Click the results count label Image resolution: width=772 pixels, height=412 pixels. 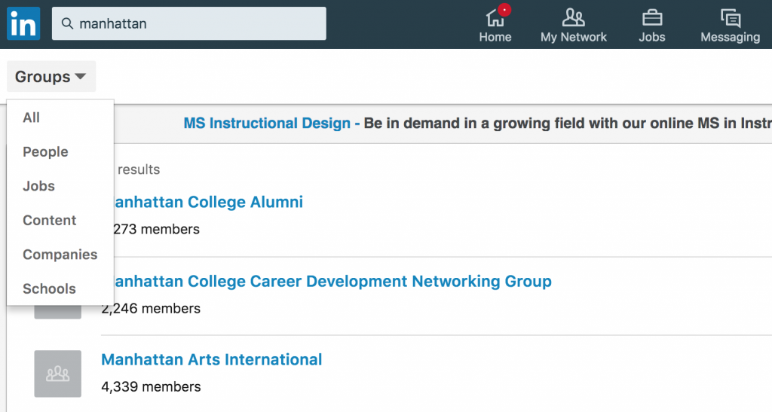click(x=139, y=169)
